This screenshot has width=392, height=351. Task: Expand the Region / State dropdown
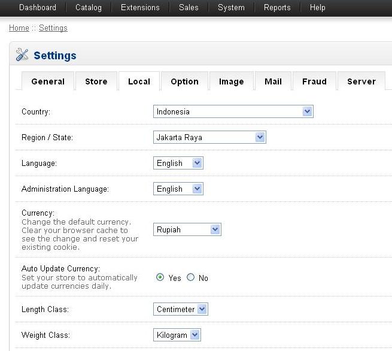point(209,137)
